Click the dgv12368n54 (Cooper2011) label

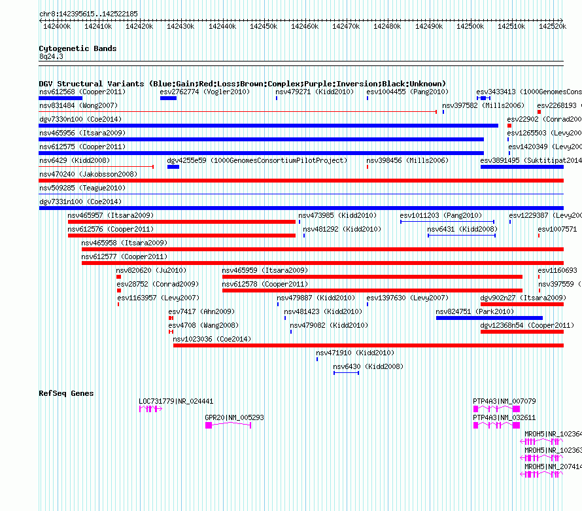pyautogui.click(x=527, y=325)
